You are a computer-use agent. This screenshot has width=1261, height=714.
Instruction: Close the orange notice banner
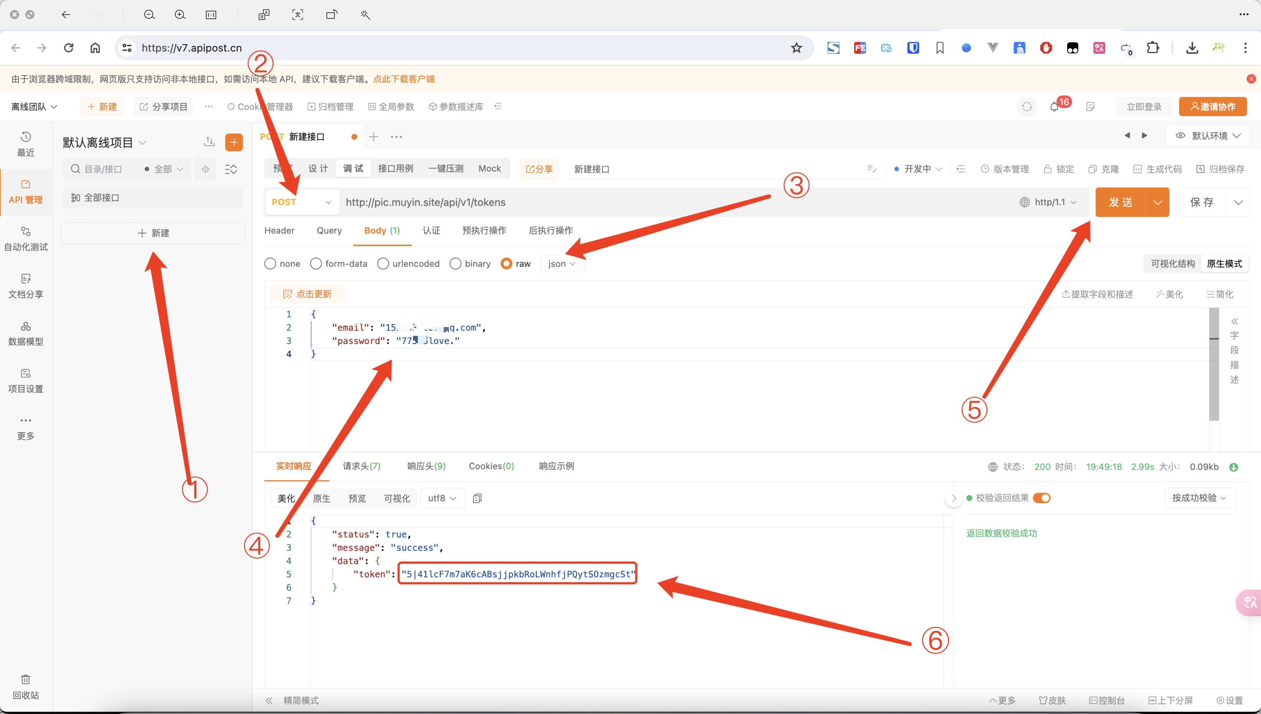1251,79
